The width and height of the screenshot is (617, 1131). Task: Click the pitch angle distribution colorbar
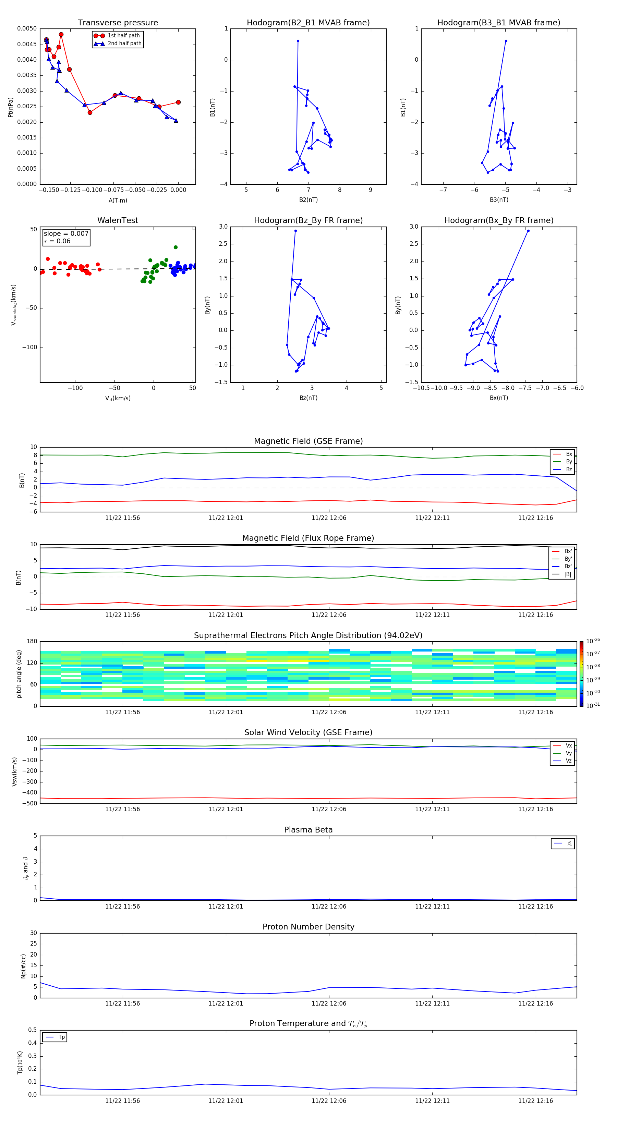581,674
